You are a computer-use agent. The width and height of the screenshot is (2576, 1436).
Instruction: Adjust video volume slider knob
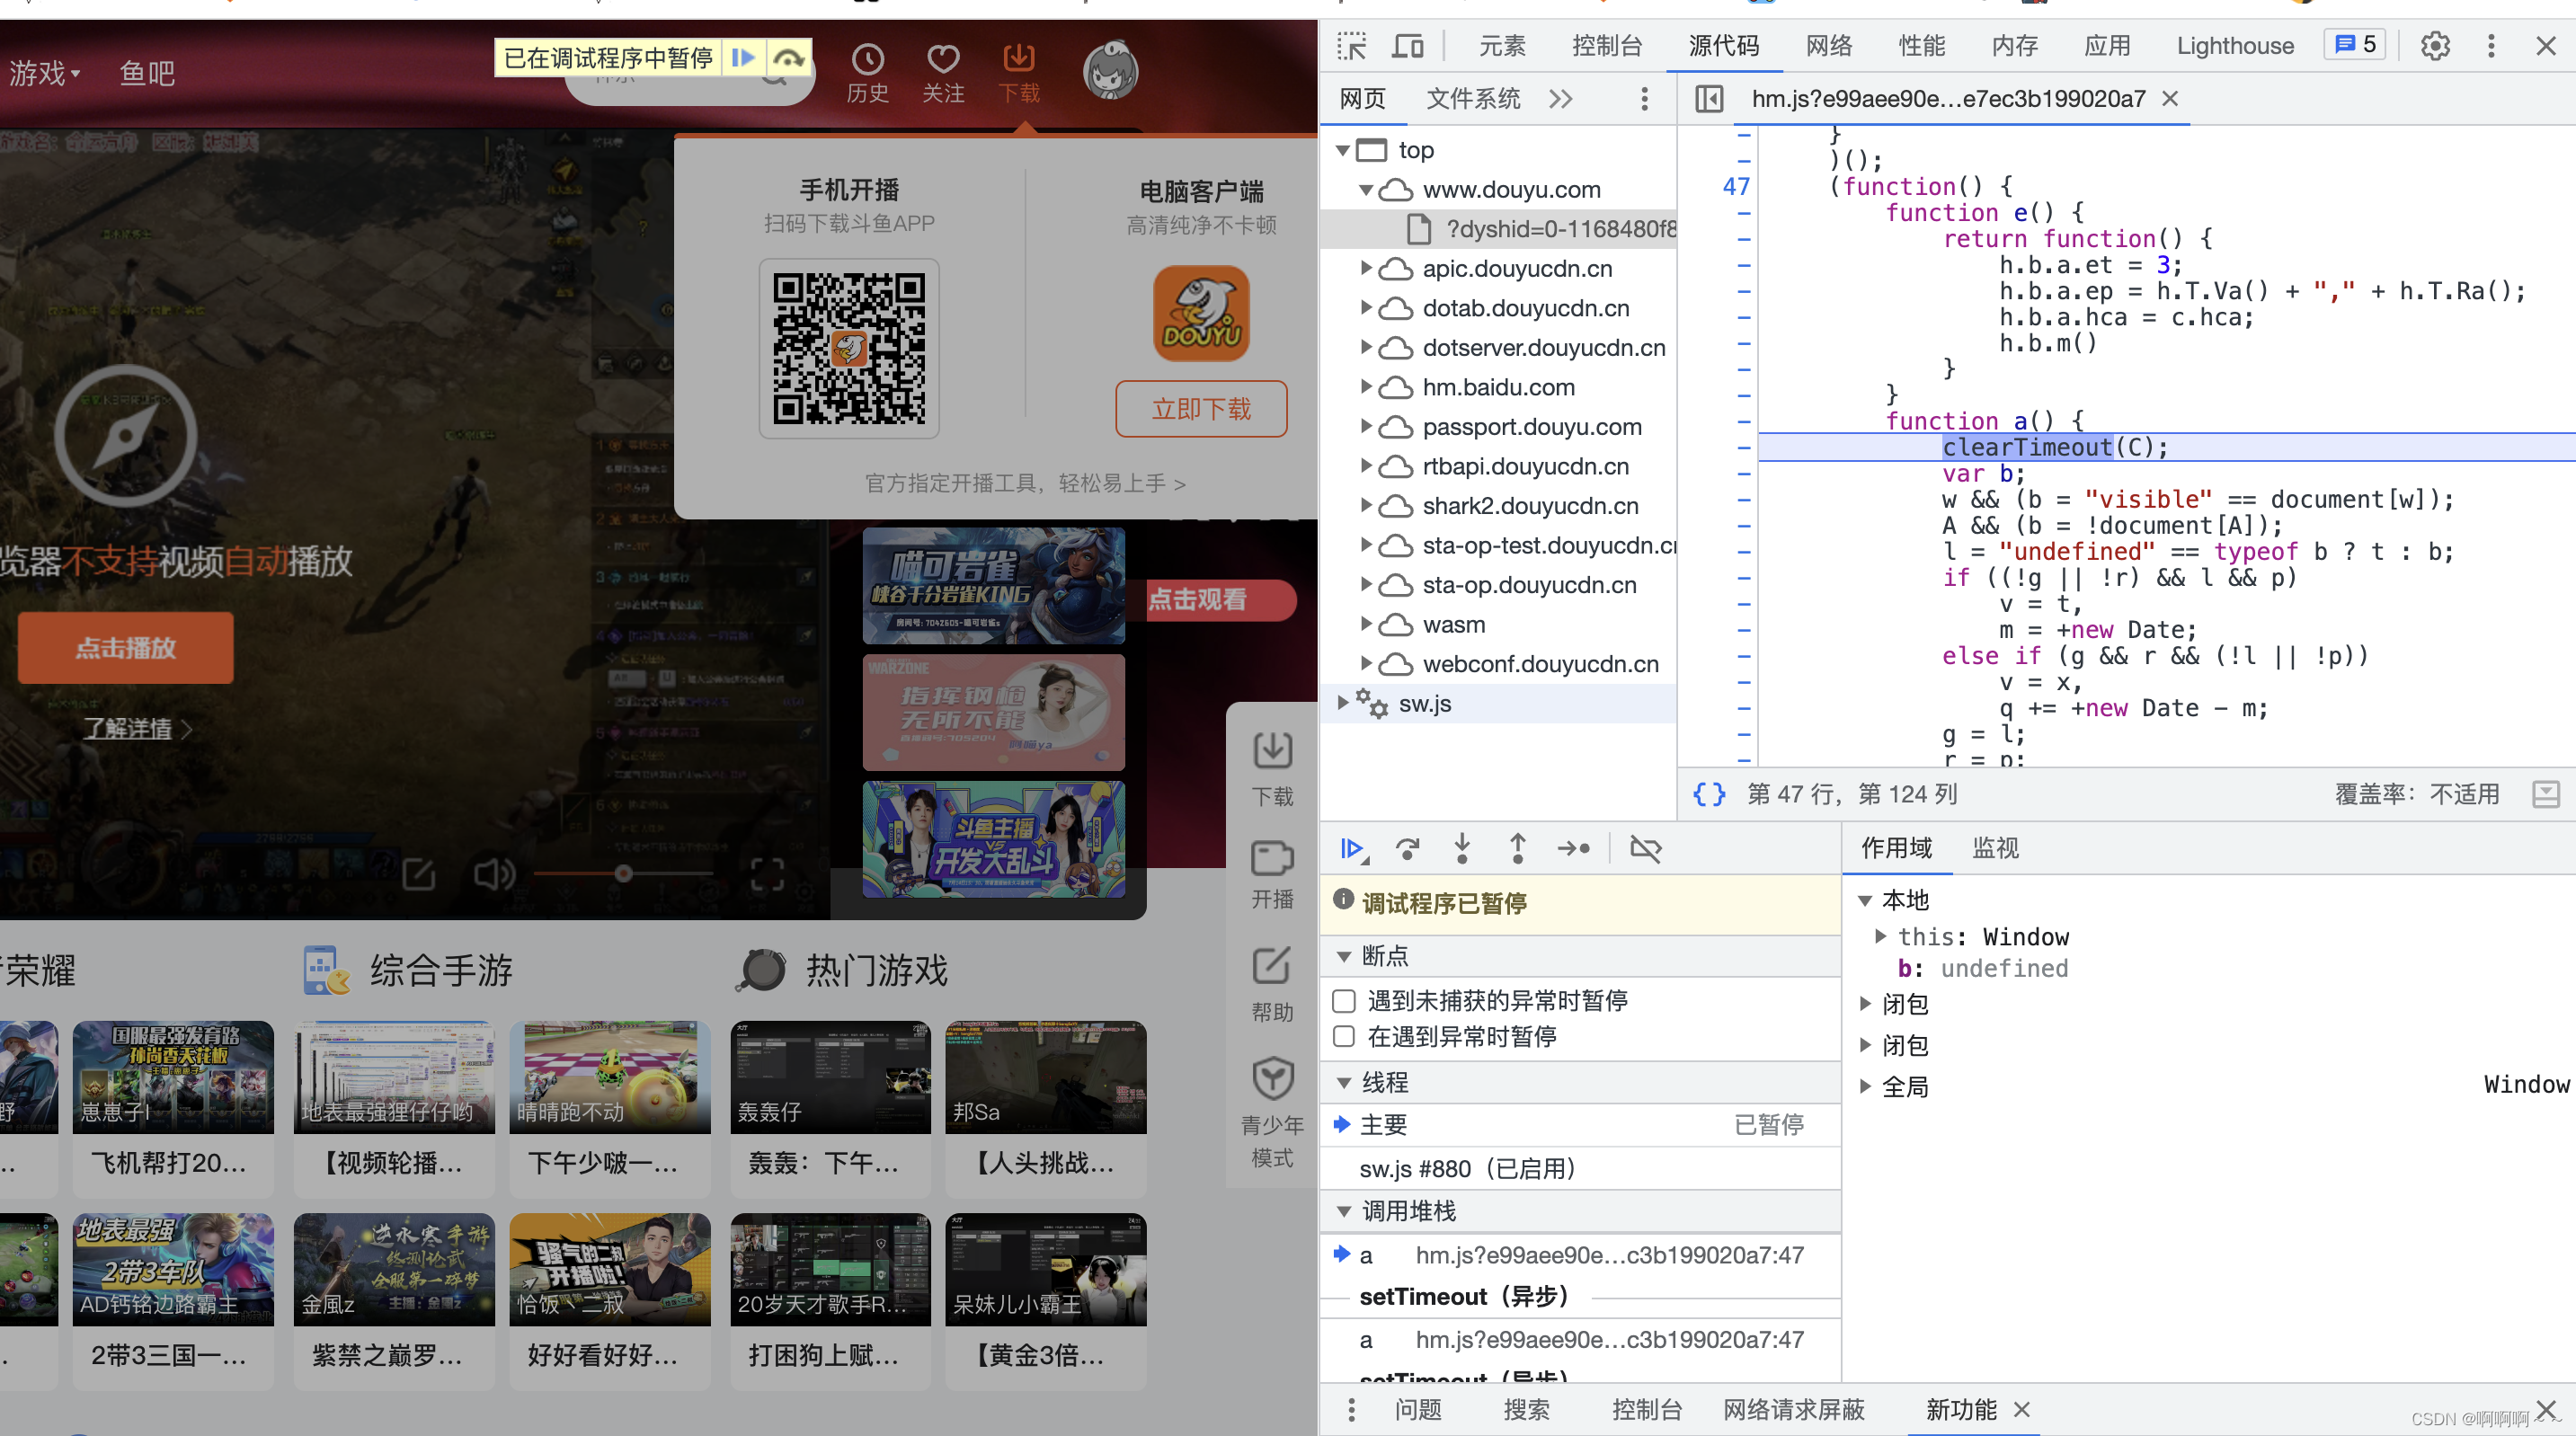623,874
